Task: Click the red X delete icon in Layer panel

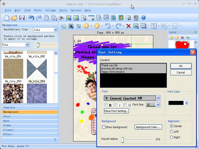Action: point(182,38)
